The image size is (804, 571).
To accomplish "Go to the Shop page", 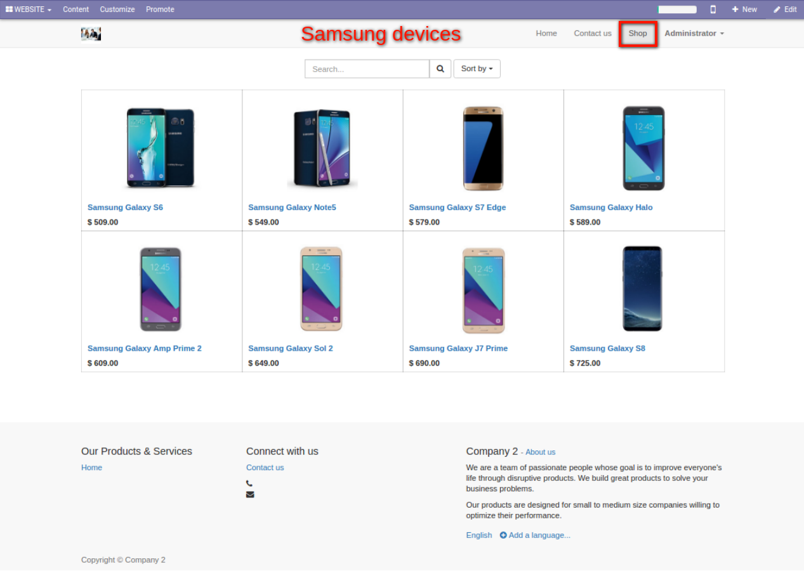I will point(638,34).
